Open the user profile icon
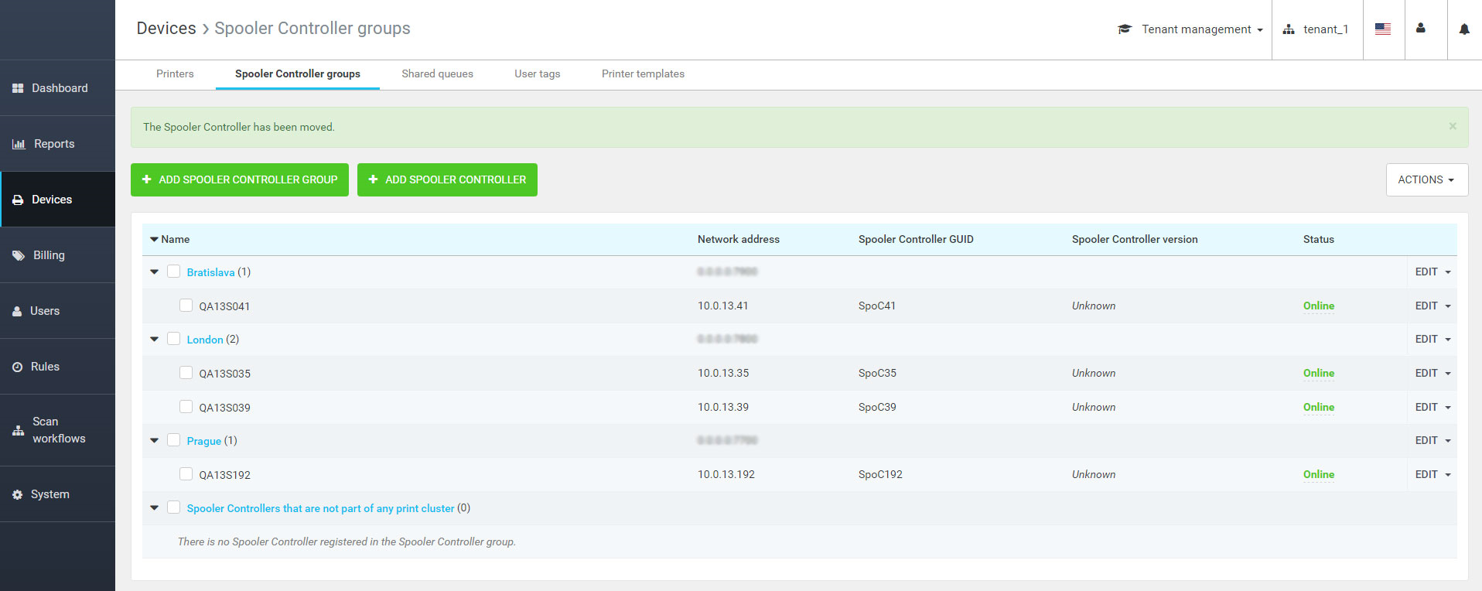 (1420, 29)
